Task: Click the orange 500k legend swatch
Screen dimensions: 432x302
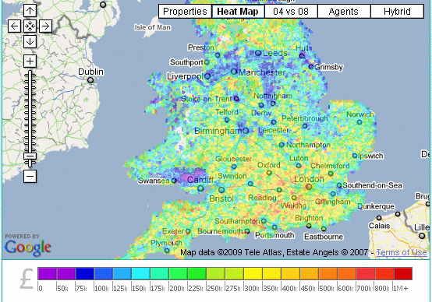Action: tap(328, 274)
